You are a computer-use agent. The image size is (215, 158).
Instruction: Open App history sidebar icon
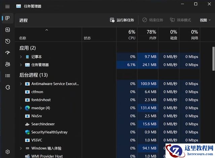7,41
